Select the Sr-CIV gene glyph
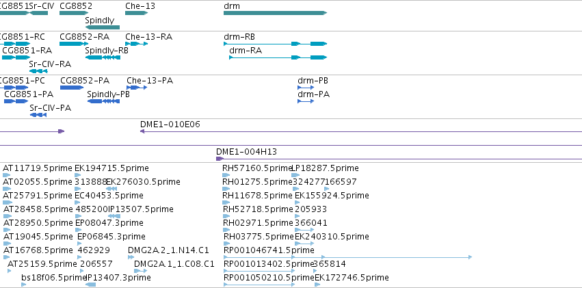Screen dimensions: 582x288 click(38, 13)
